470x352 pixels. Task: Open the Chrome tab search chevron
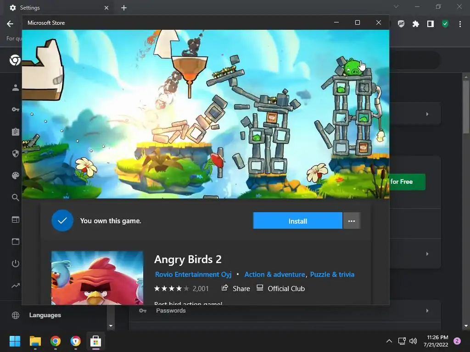(x=396, y=6)
